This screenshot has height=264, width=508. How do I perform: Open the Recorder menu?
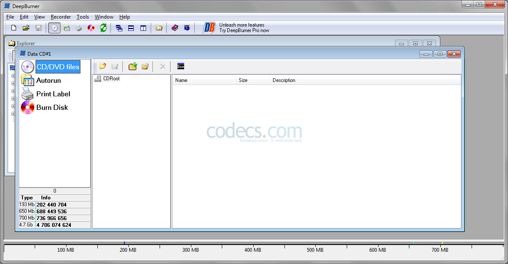pyautogui.click(x=61, y=17)
